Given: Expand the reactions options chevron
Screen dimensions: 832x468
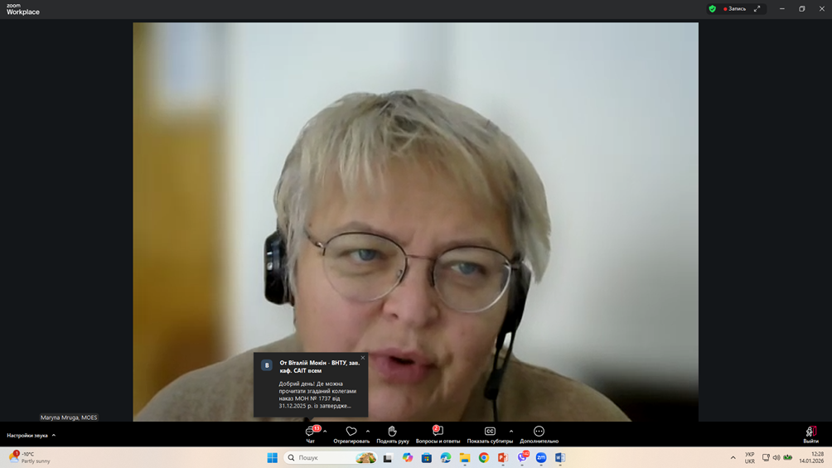Looking at the screenshot, I should (368, 432).
